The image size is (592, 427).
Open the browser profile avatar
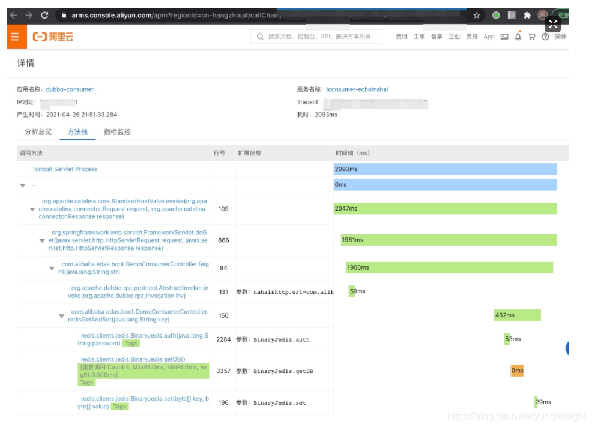(x=543, y=15)
